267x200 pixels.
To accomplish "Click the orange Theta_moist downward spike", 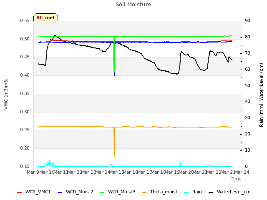I will (x=114, y=142).
